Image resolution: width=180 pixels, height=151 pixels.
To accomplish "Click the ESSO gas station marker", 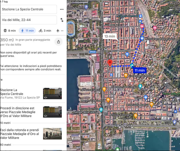I will (175, 122).
